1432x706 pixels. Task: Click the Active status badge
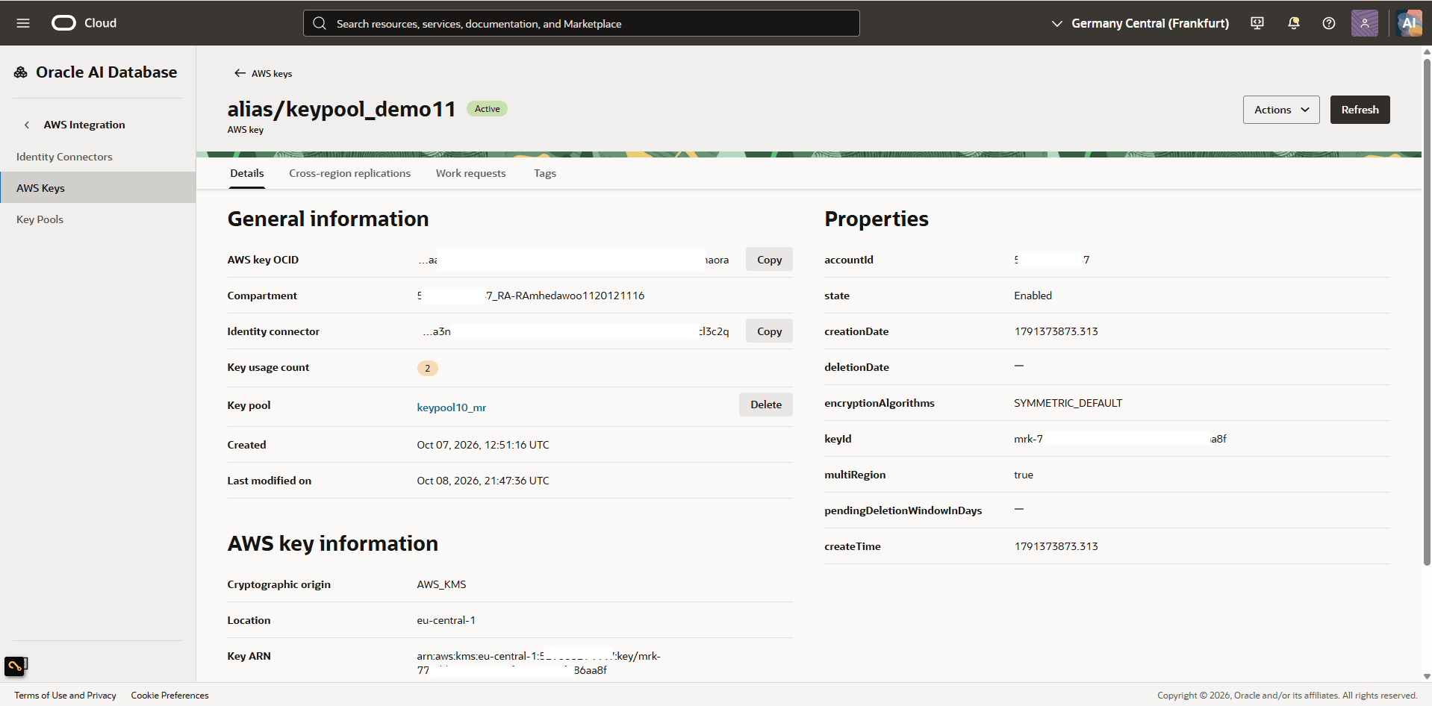[x=488, y=109]
